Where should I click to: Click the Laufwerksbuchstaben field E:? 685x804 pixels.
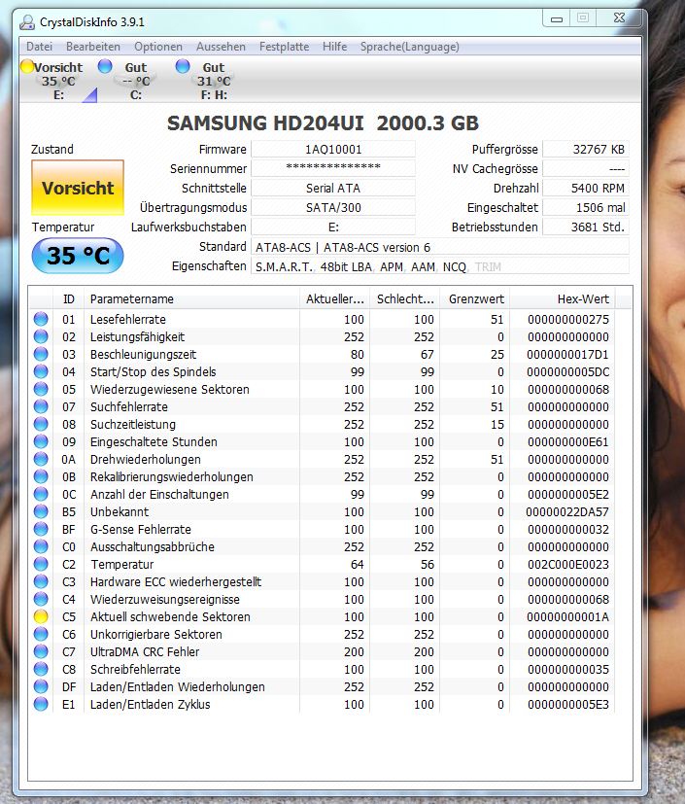(x=333, y=227)
